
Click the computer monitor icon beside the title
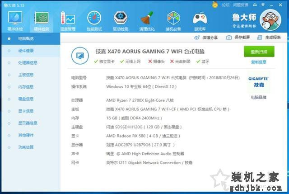[x=80, y=56]
